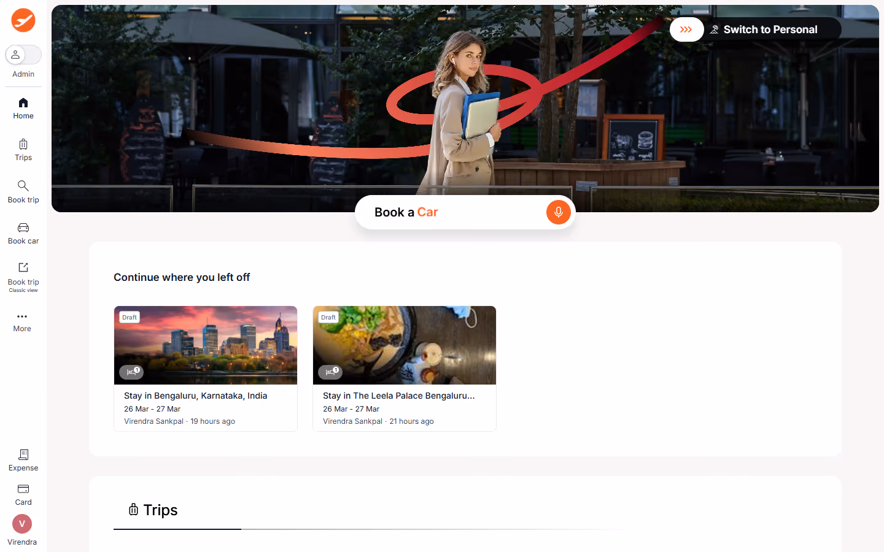
Task: Click the hotel bed icon on Bengaluru card
Action: click(131, 372)
